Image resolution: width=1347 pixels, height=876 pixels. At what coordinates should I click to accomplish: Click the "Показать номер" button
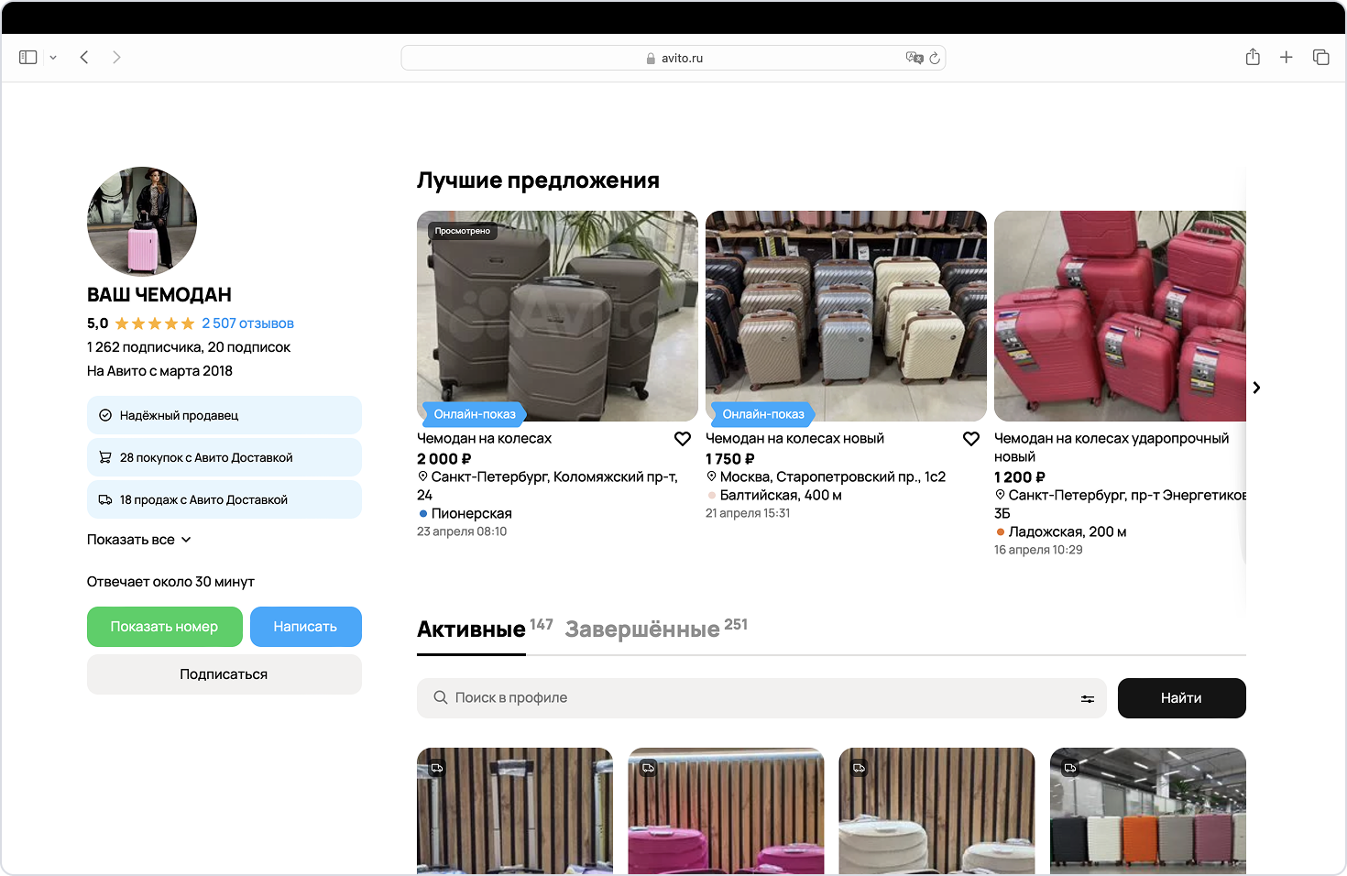[x=165, y=627]
